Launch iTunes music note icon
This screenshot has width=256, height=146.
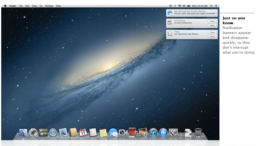tap(153, 132)
